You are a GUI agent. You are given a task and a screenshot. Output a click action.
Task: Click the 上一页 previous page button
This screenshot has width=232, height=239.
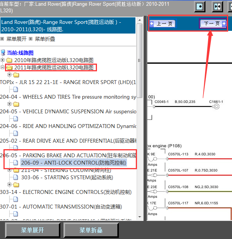point(163,24)
